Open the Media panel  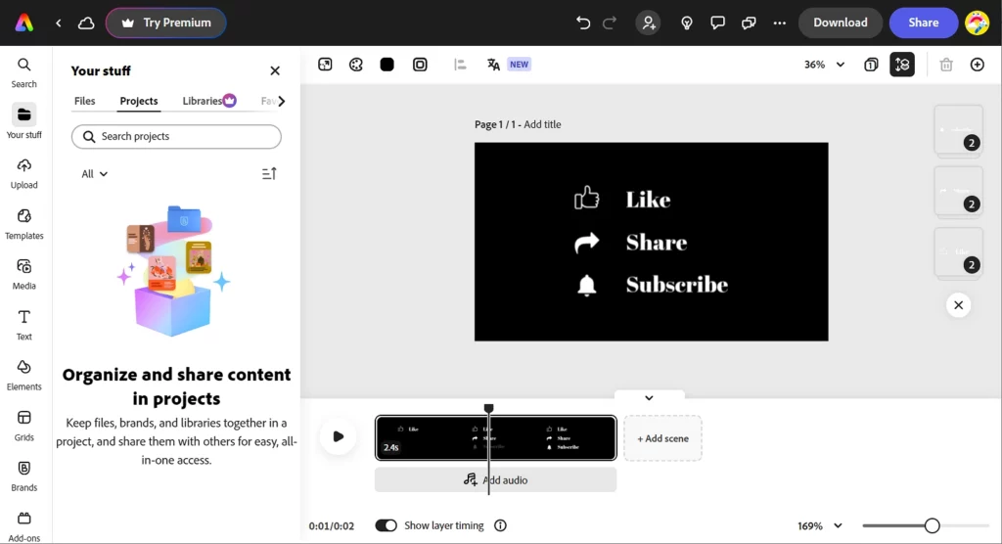[24, 275]
